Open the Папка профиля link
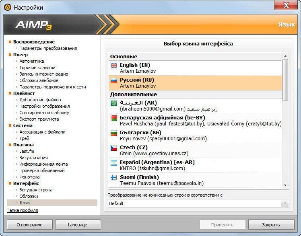Viewport: 301px width, 236px height. point(22,210)
